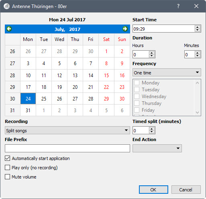Select July 25 in the calendar

(44, 98)
